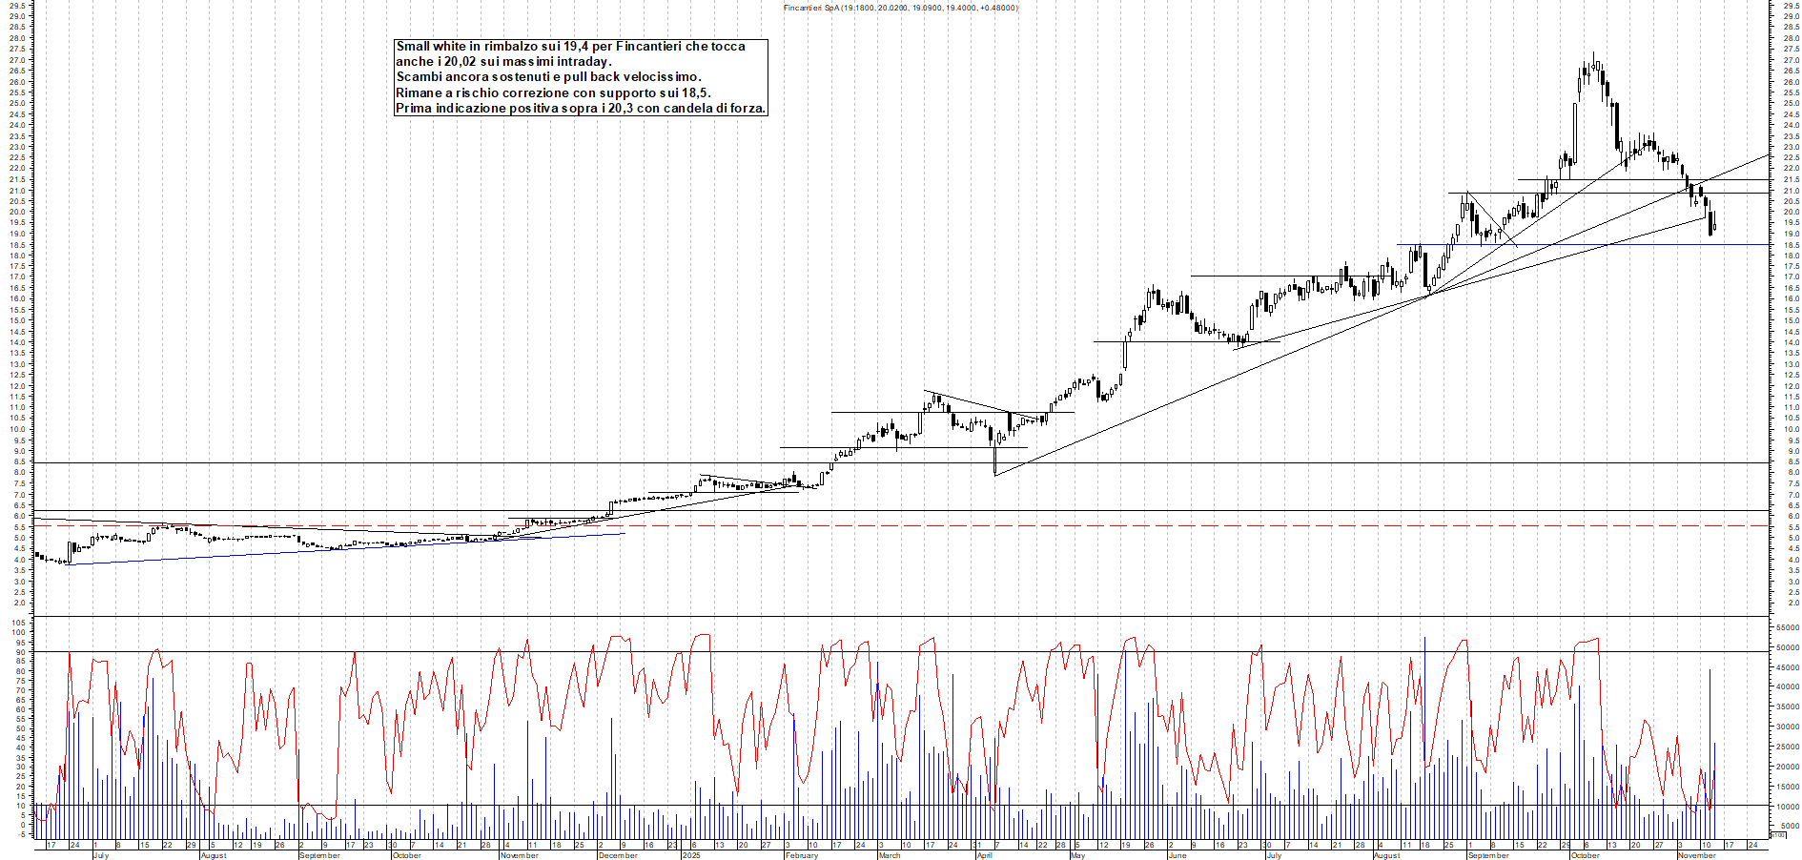Click the July month label on the x-axis
1802x860 pixels.
tap(100, 855)
